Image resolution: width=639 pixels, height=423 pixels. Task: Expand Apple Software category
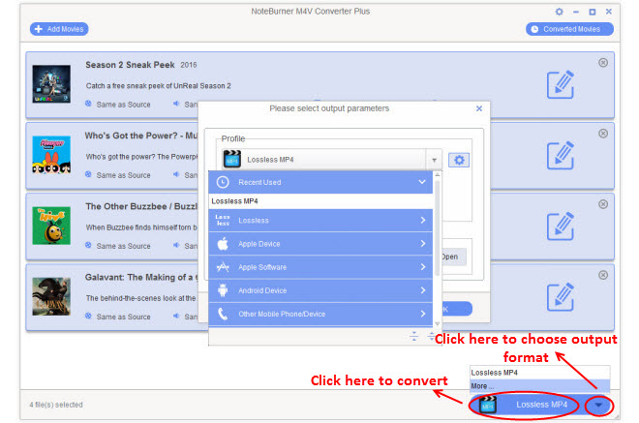click(x=320, y=267)
